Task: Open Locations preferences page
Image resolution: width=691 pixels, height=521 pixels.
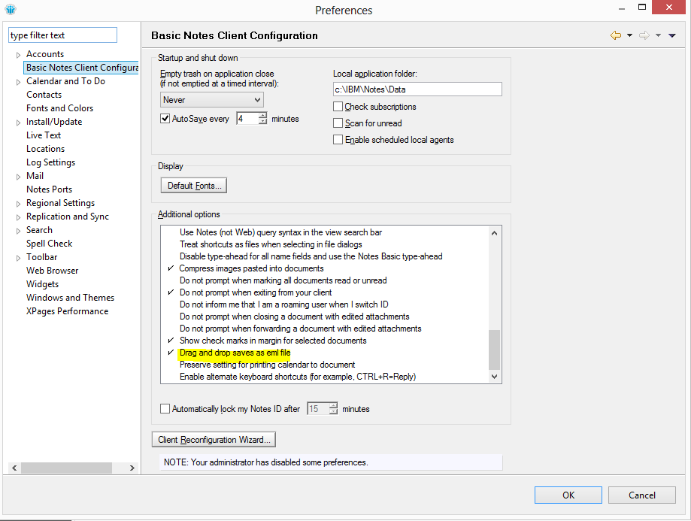Action: pos(45,149)
